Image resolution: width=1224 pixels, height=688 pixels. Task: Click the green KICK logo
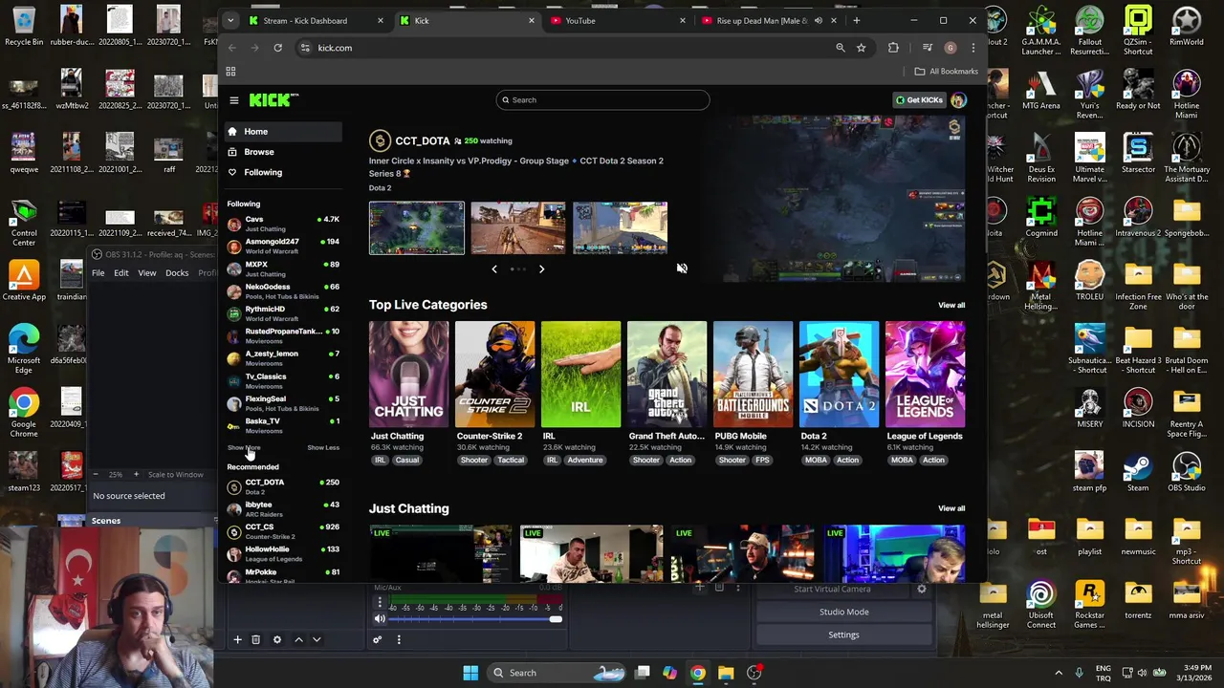tap(273, 99)
